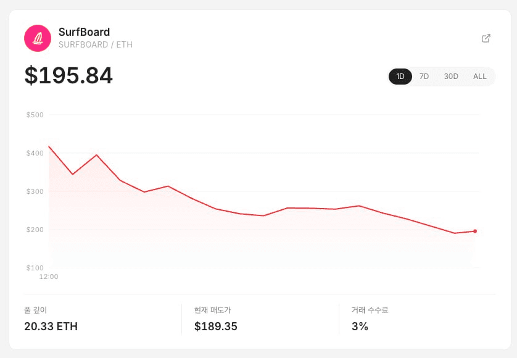The height and width of the screenshot is (358, 517).
Task: Click the 20.33 ETH pool depth value
Action: pyautogui.click(x=51, y=327)
